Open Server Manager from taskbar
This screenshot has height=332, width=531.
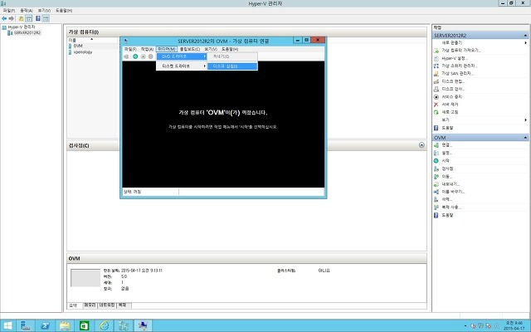tap(26, 325)
